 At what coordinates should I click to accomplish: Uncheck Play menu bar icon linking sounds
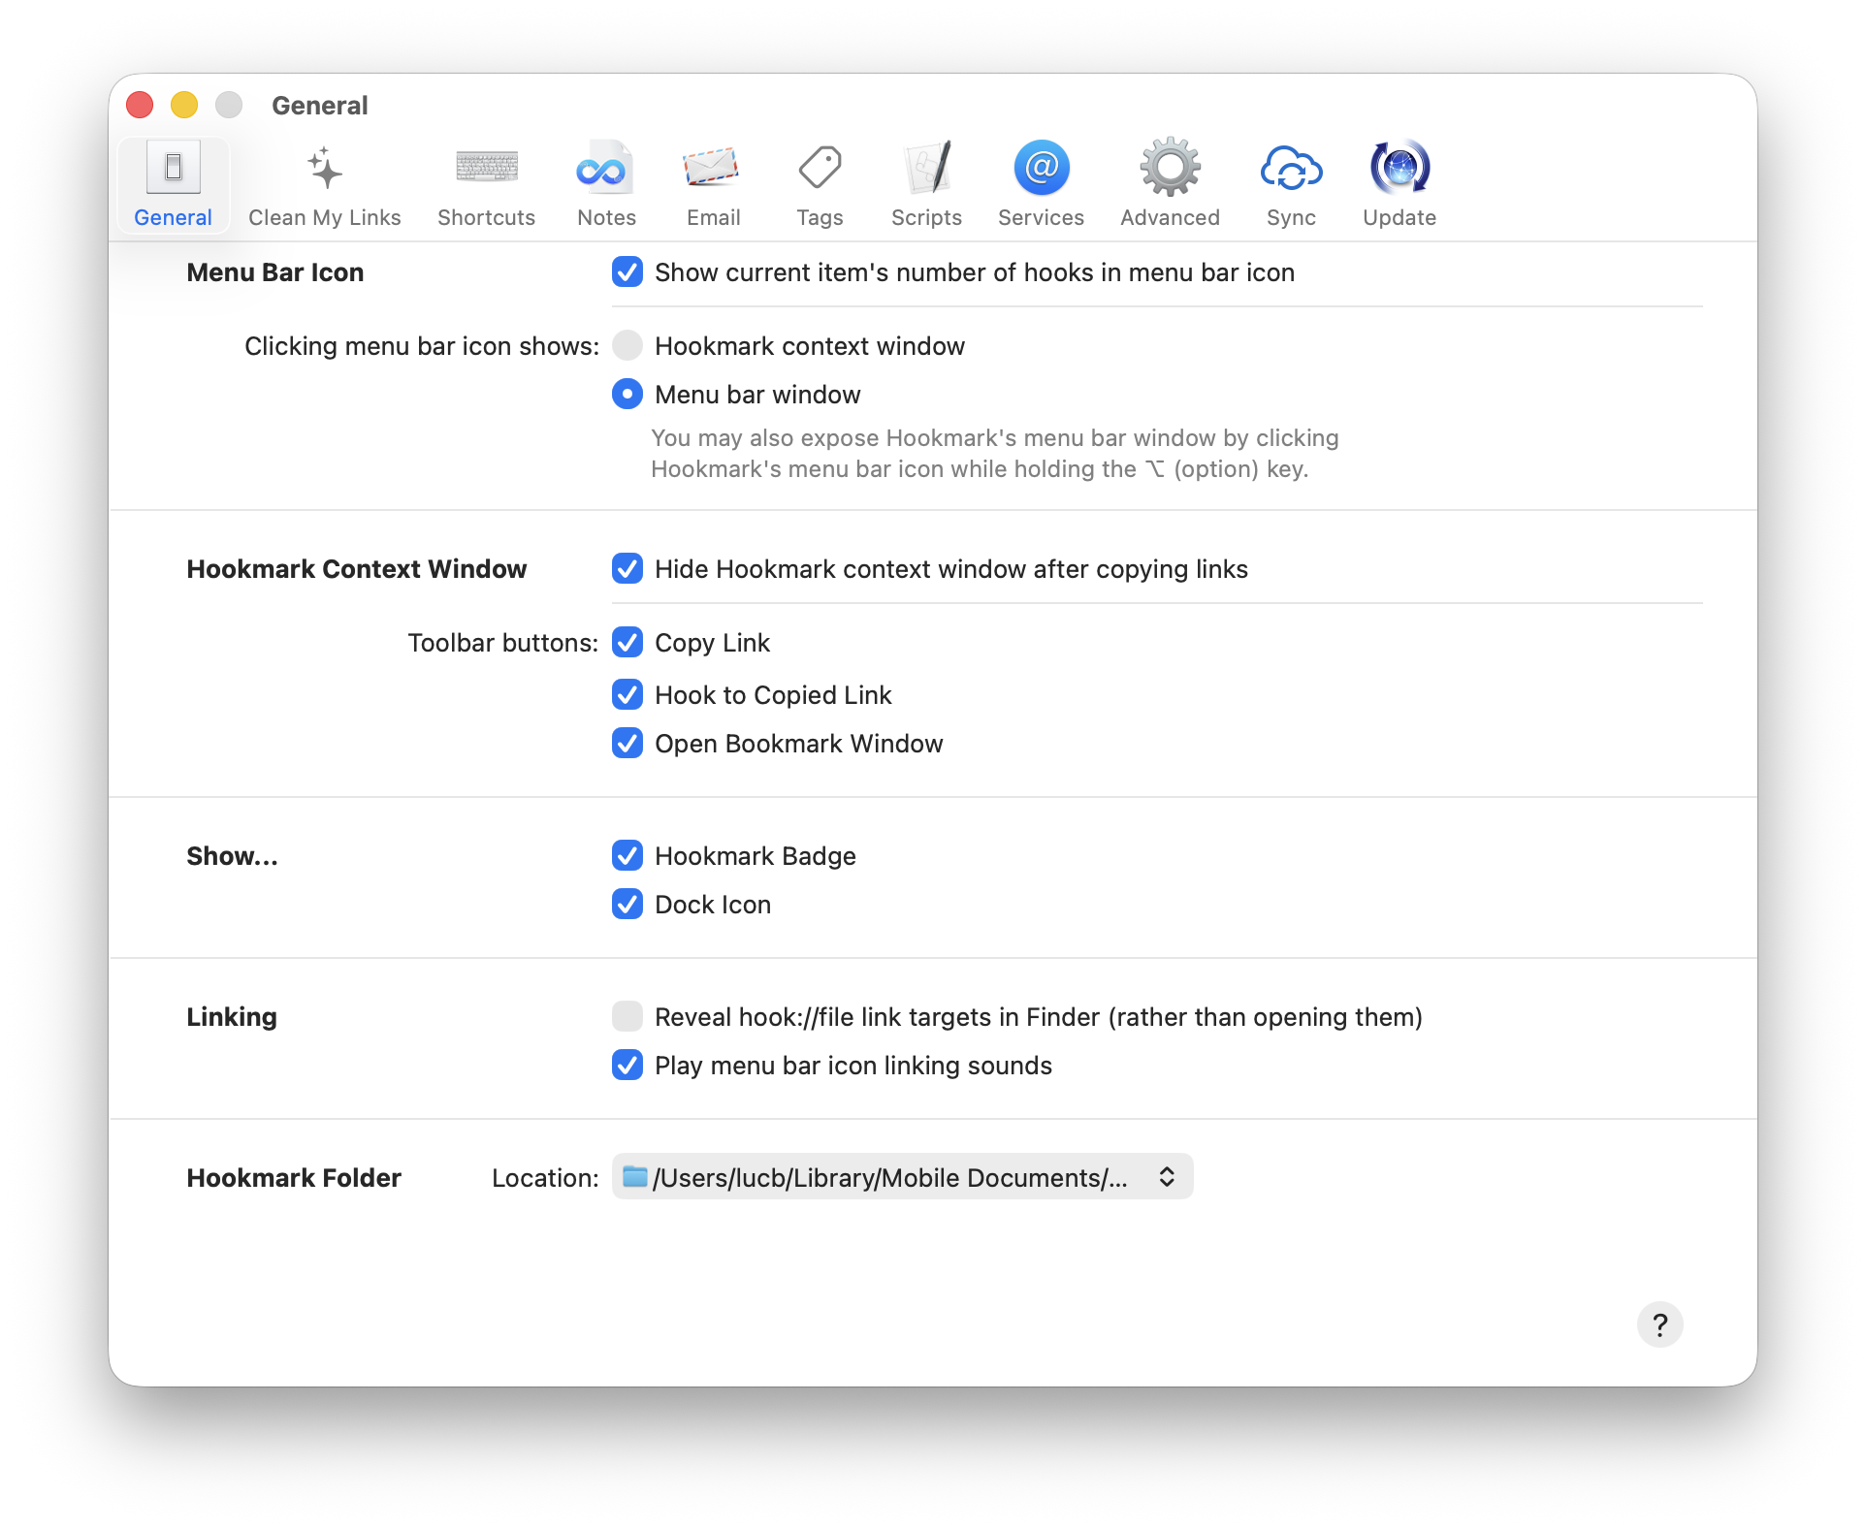click(x=627, y=1065)
